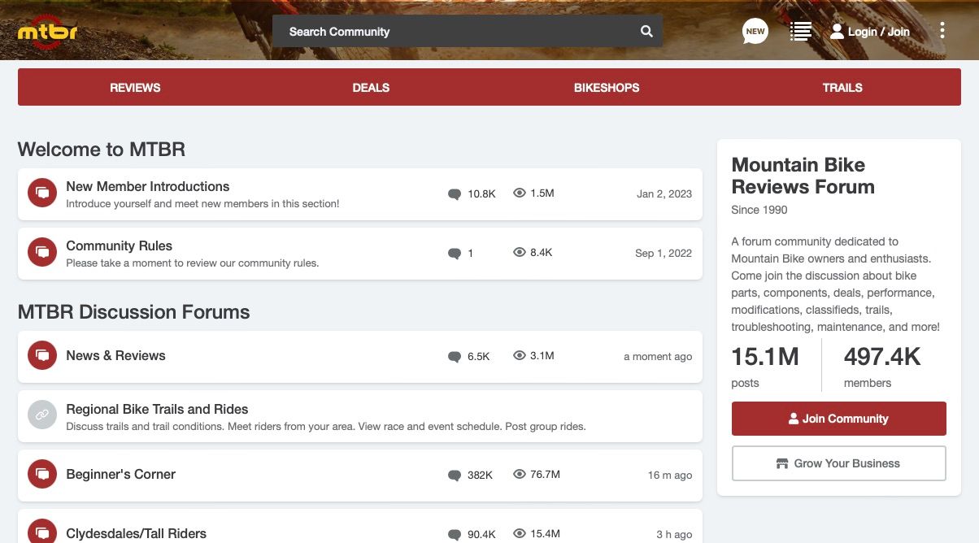Click the 'Jan 2, 2023' last post date
This screenshot has height=543, width=979.
[x=664, y=193]
